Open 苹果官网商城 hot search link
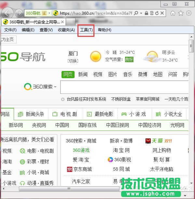195x199 pixels. 147,99
